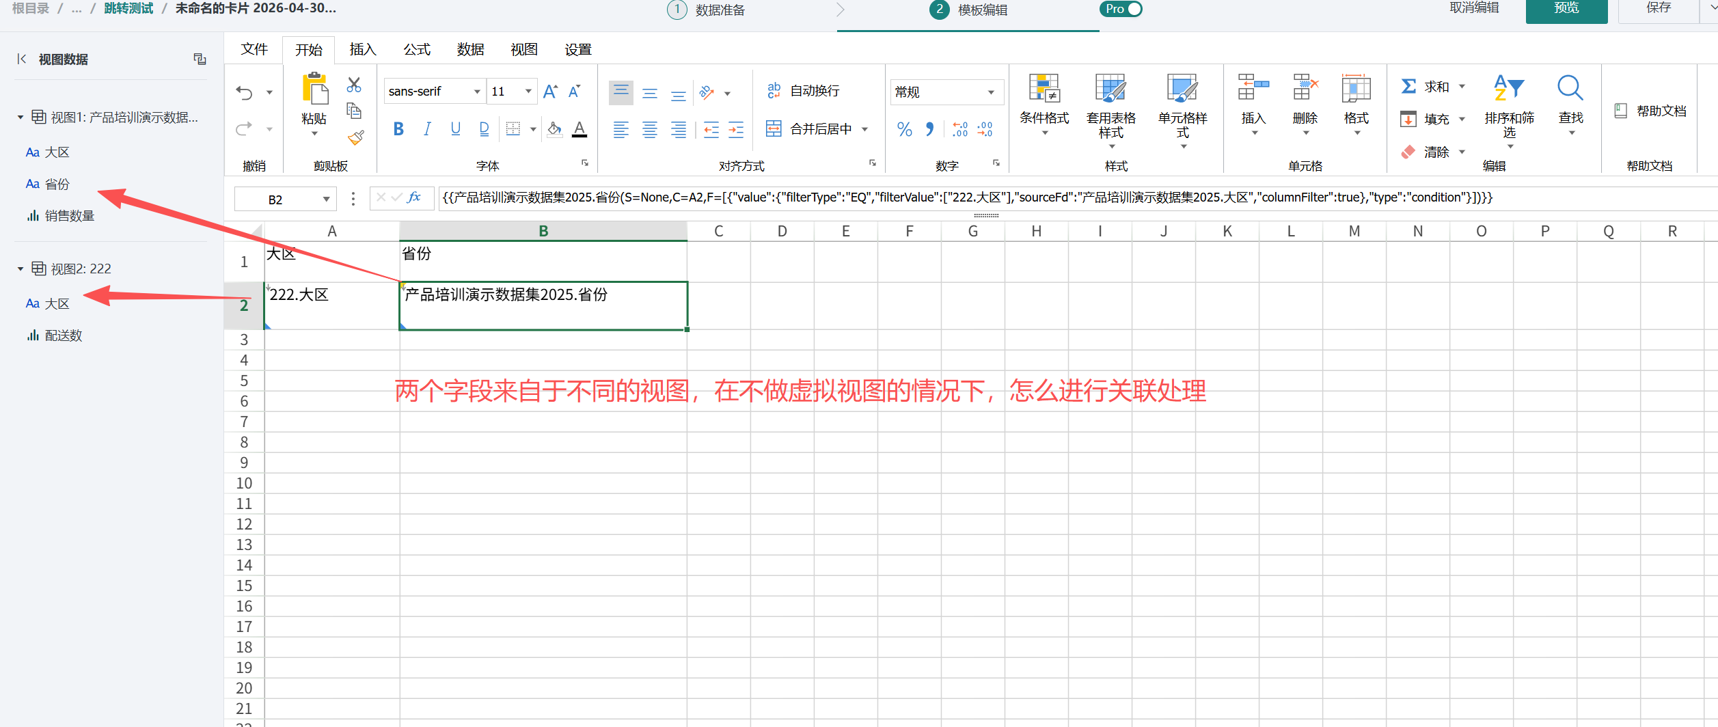The image size is (1718, 727).
Task: Open the B2 name box dropdown
Action: pos(327,200)
